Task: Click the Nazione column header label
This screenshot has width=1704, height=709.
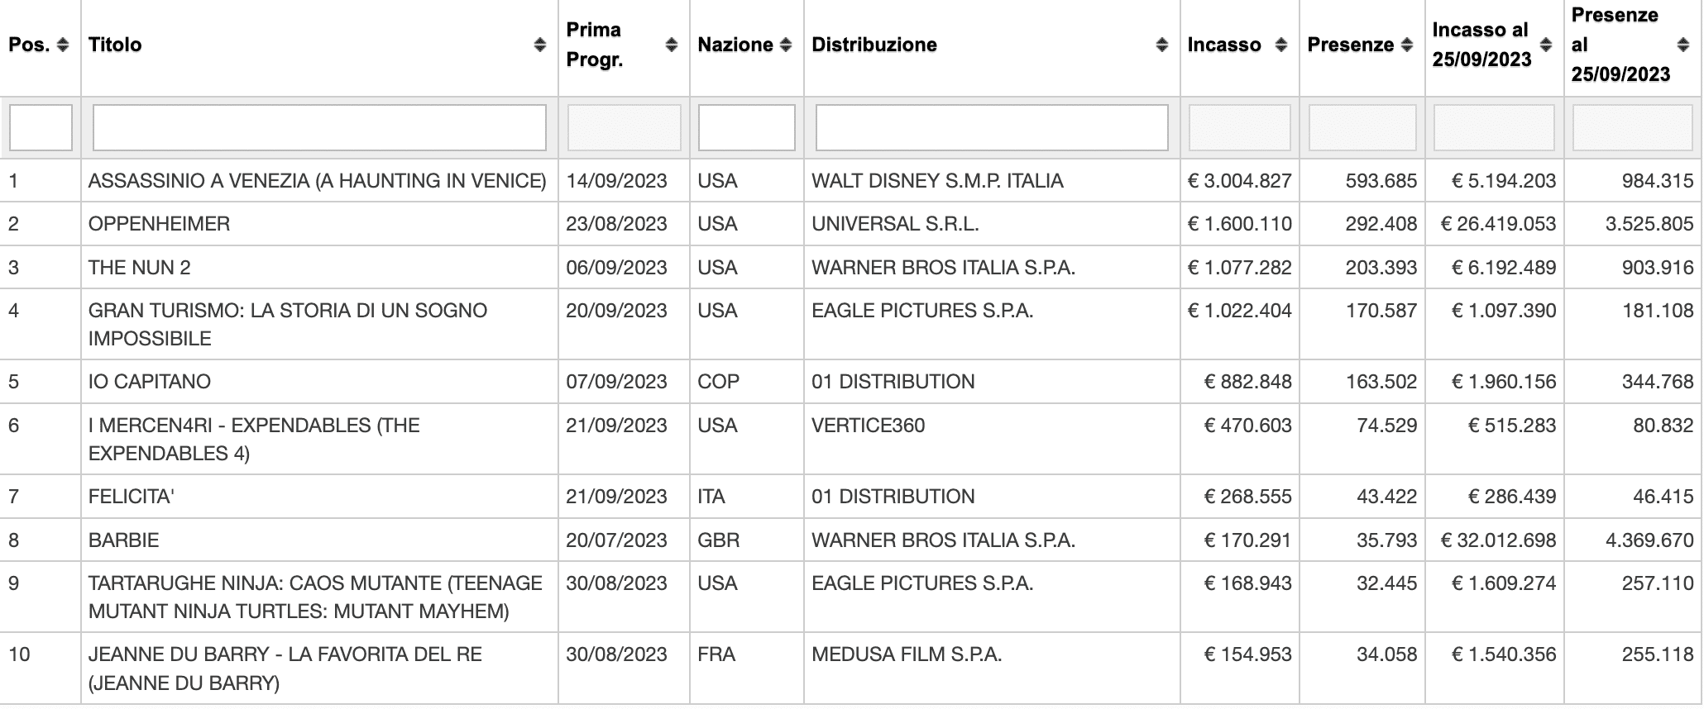Action: tap(735, 45)
